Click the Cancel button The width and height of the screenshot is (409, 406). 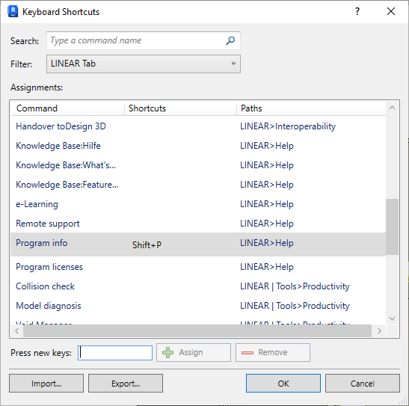363,384
